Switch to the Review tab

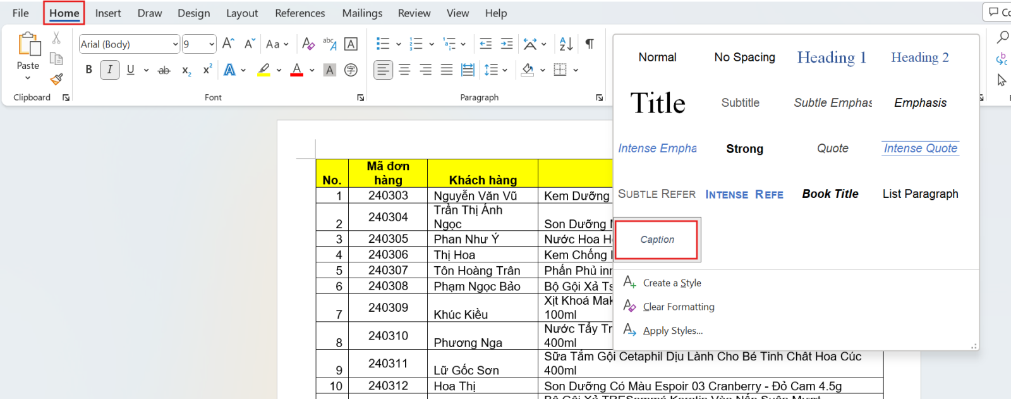tap(414, 13)
